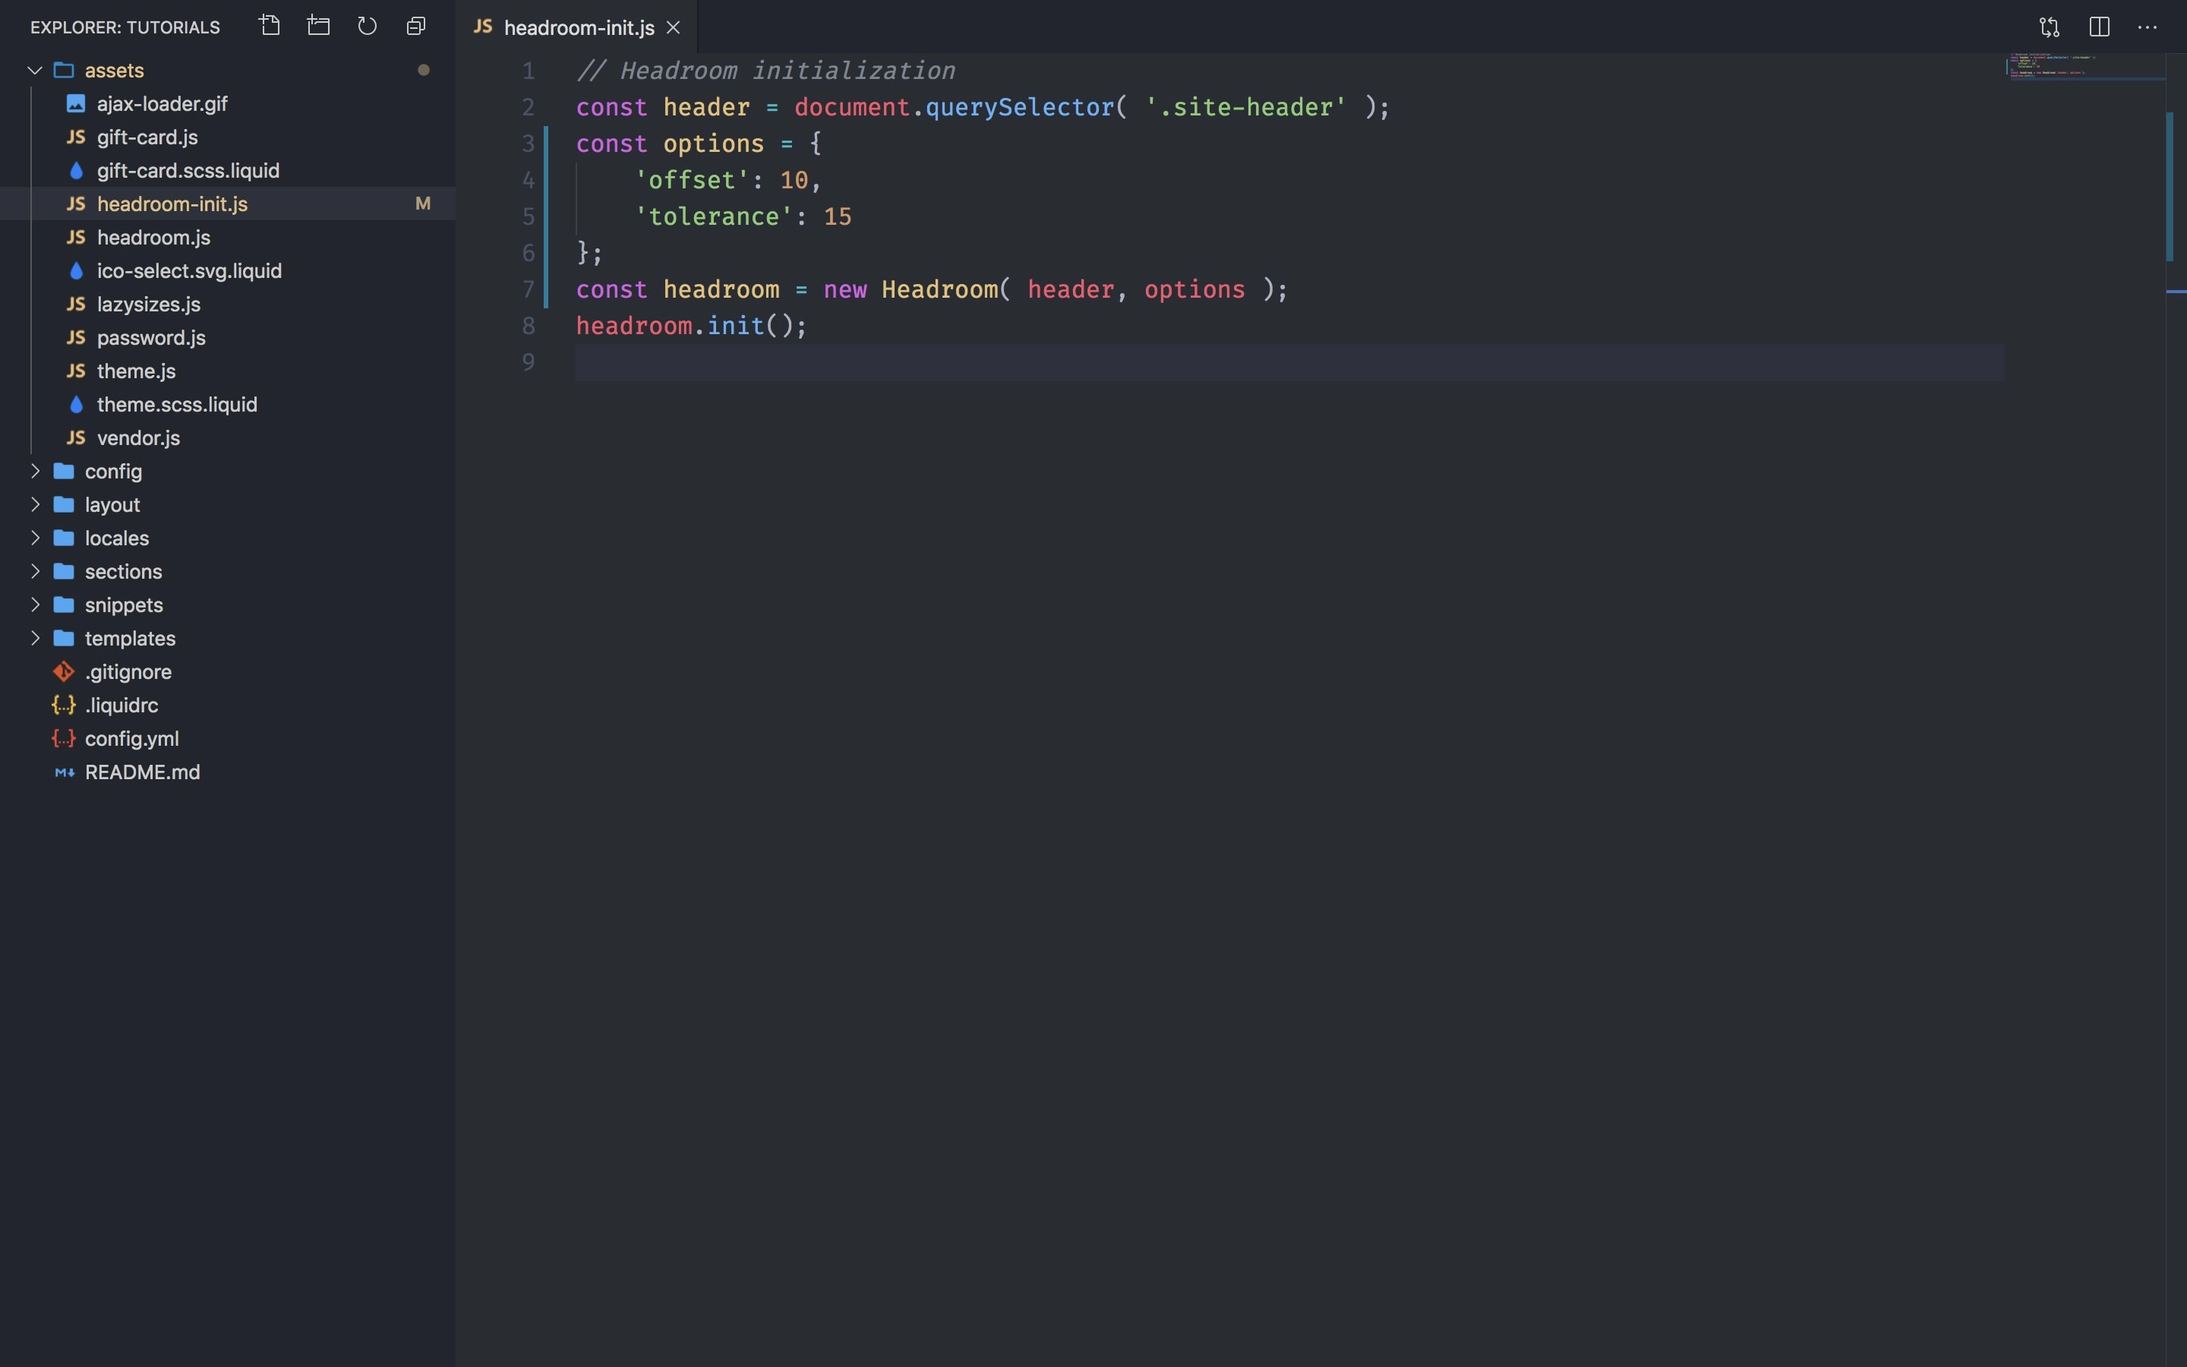Expand the templates folder

(35, 638)
